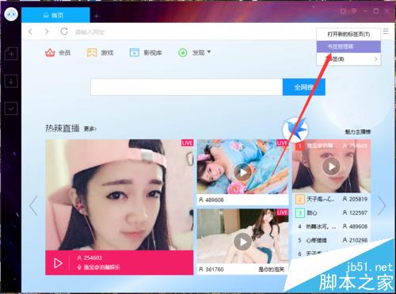The height and width of the screenshot is (294, 396).
Task: Click into the web search box
Action: pyautogui.click(x=186, y=87)
